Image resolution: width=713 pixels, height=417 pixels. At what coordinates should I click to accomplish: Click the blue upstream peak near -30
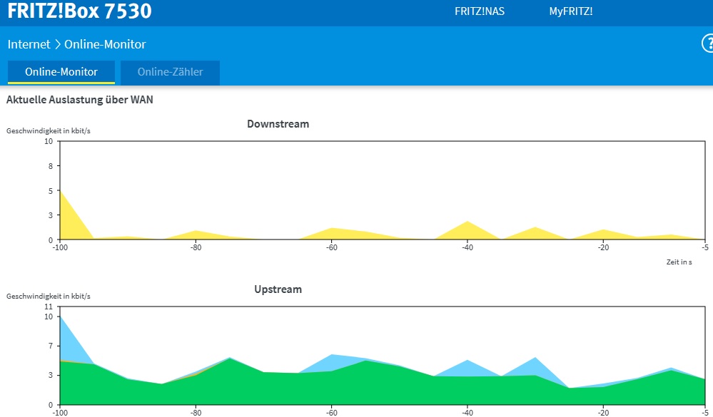click(x=536, y=366)
